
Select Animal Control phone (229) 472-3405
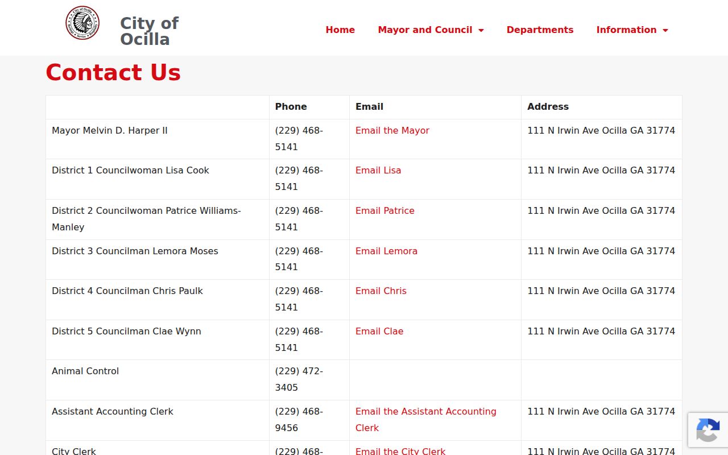pos(299,379)
